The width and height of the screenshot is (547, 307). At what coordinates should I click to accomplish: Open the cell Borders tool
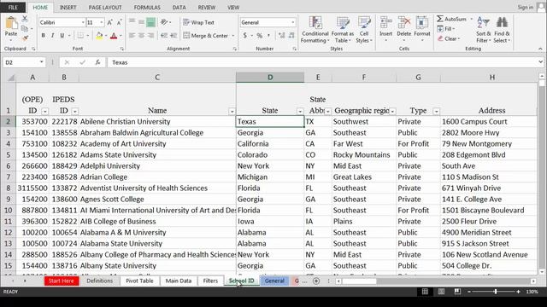click(80, 36)
